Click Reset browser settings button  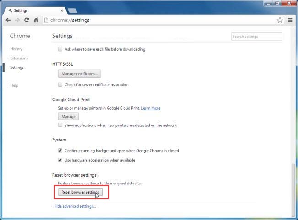click(x=80, y=192)
